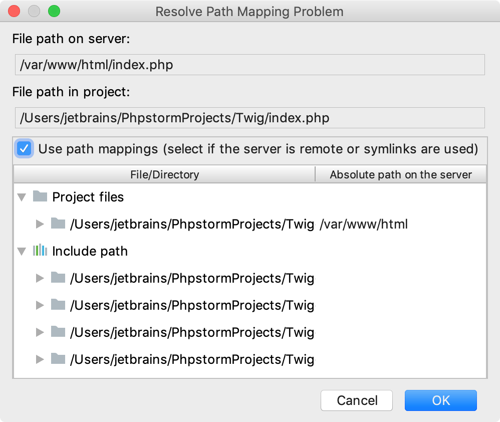Expand the Twig directory under Project files
The width and height of the screenshot is (500, 422).
point(40,224)
